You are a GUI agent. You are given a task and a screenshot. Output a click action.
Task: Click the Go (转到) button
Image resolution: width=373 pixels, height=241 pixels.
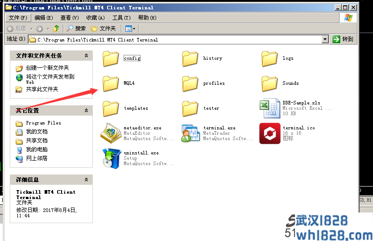click(343, 39)
